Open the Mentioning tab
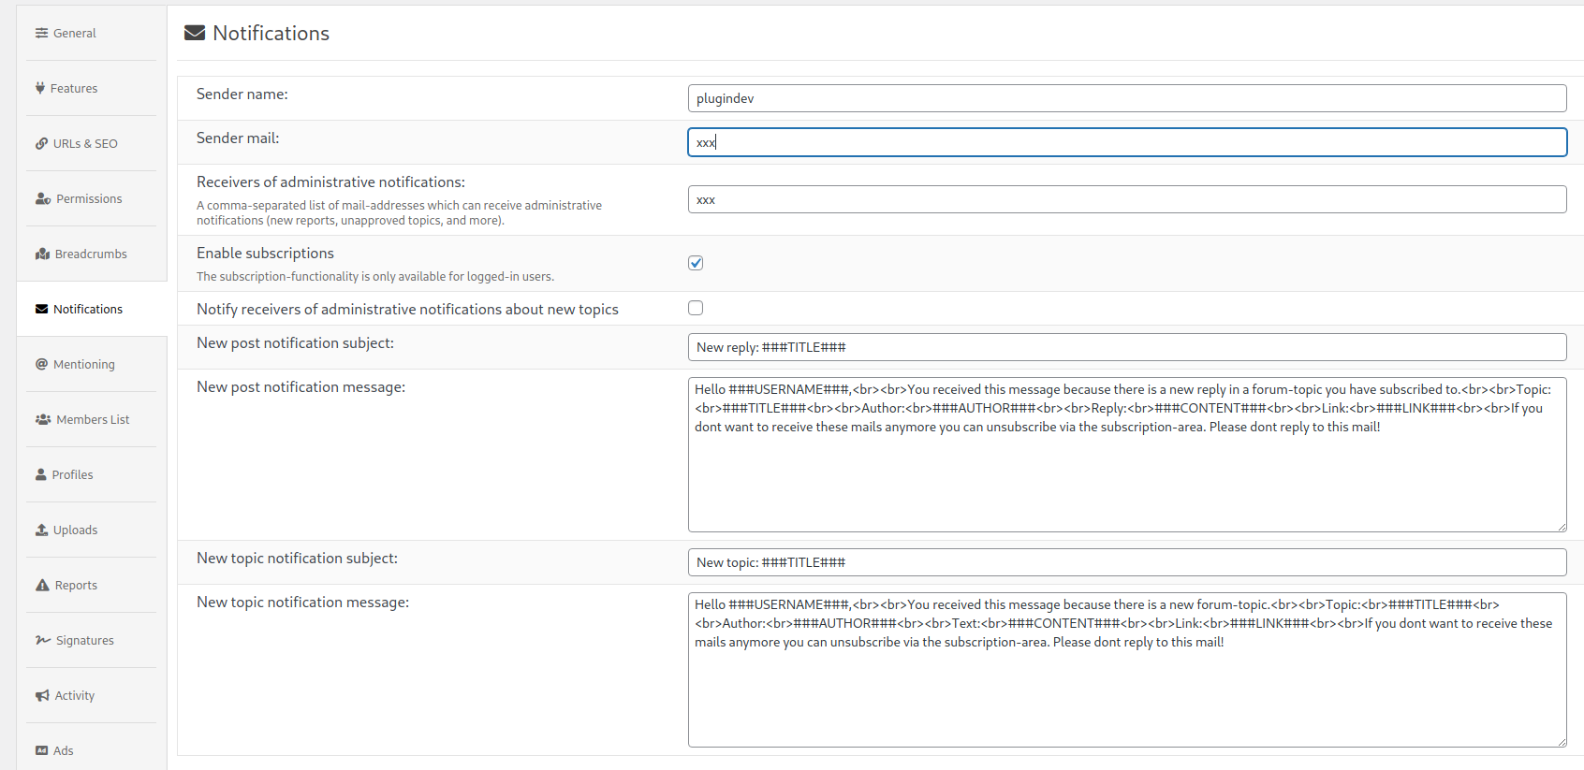1584x770 pixels. pyautogui.click(x=92, y=364)
